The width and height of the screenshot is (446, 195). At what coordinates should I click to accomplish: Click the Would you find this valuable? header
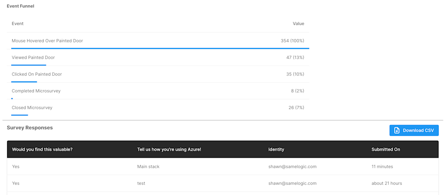42,149
